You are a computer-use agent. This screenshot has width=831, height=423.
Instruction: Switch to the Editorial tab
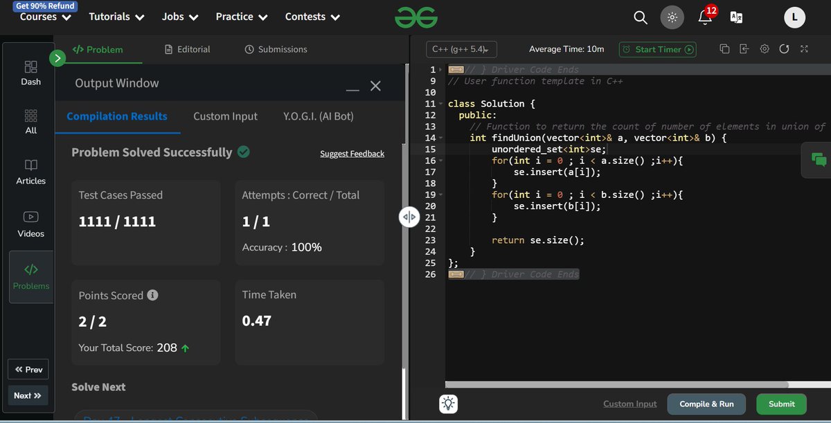tap(187, 49)
